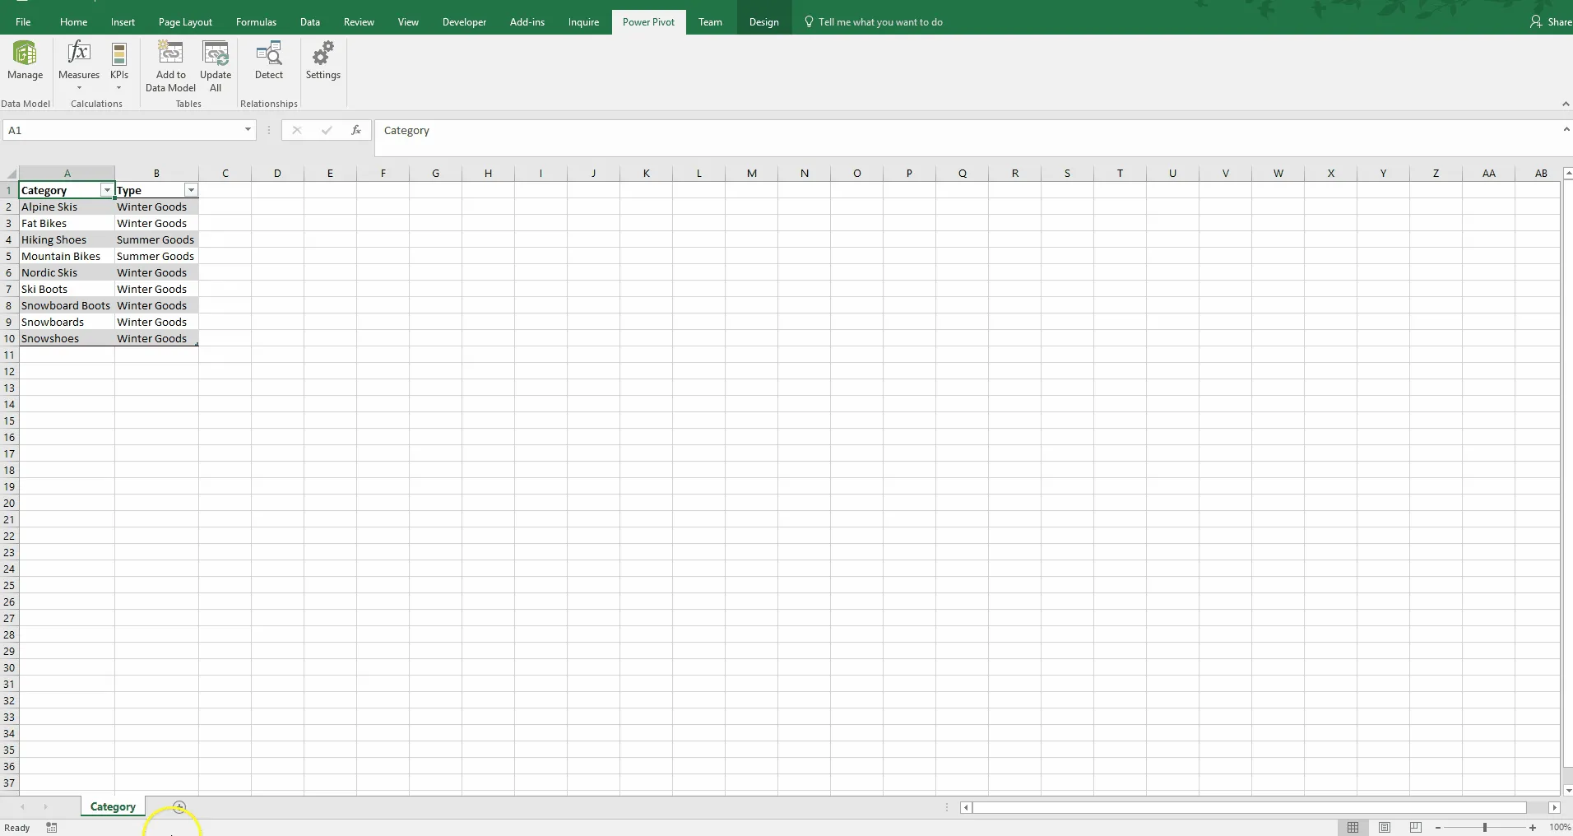The image size is (1573, 836).
Task: Open the Category column filter dropdown
Action: pyautogui.click(x=106, y=190)
